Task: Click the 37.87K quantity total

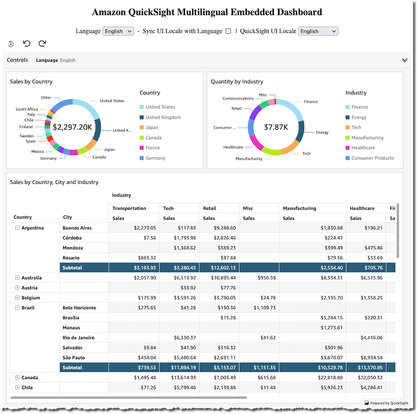Action: pyautogui.click(x=276, y=127)
